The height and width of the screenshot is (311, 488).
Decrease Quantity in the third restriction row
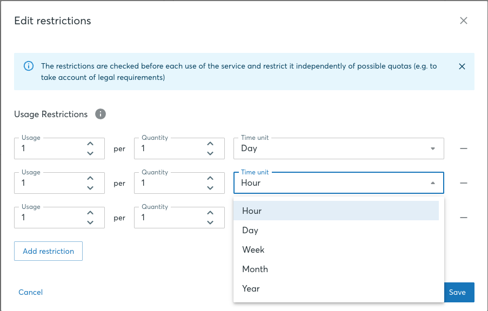click(x=210, y=222)
